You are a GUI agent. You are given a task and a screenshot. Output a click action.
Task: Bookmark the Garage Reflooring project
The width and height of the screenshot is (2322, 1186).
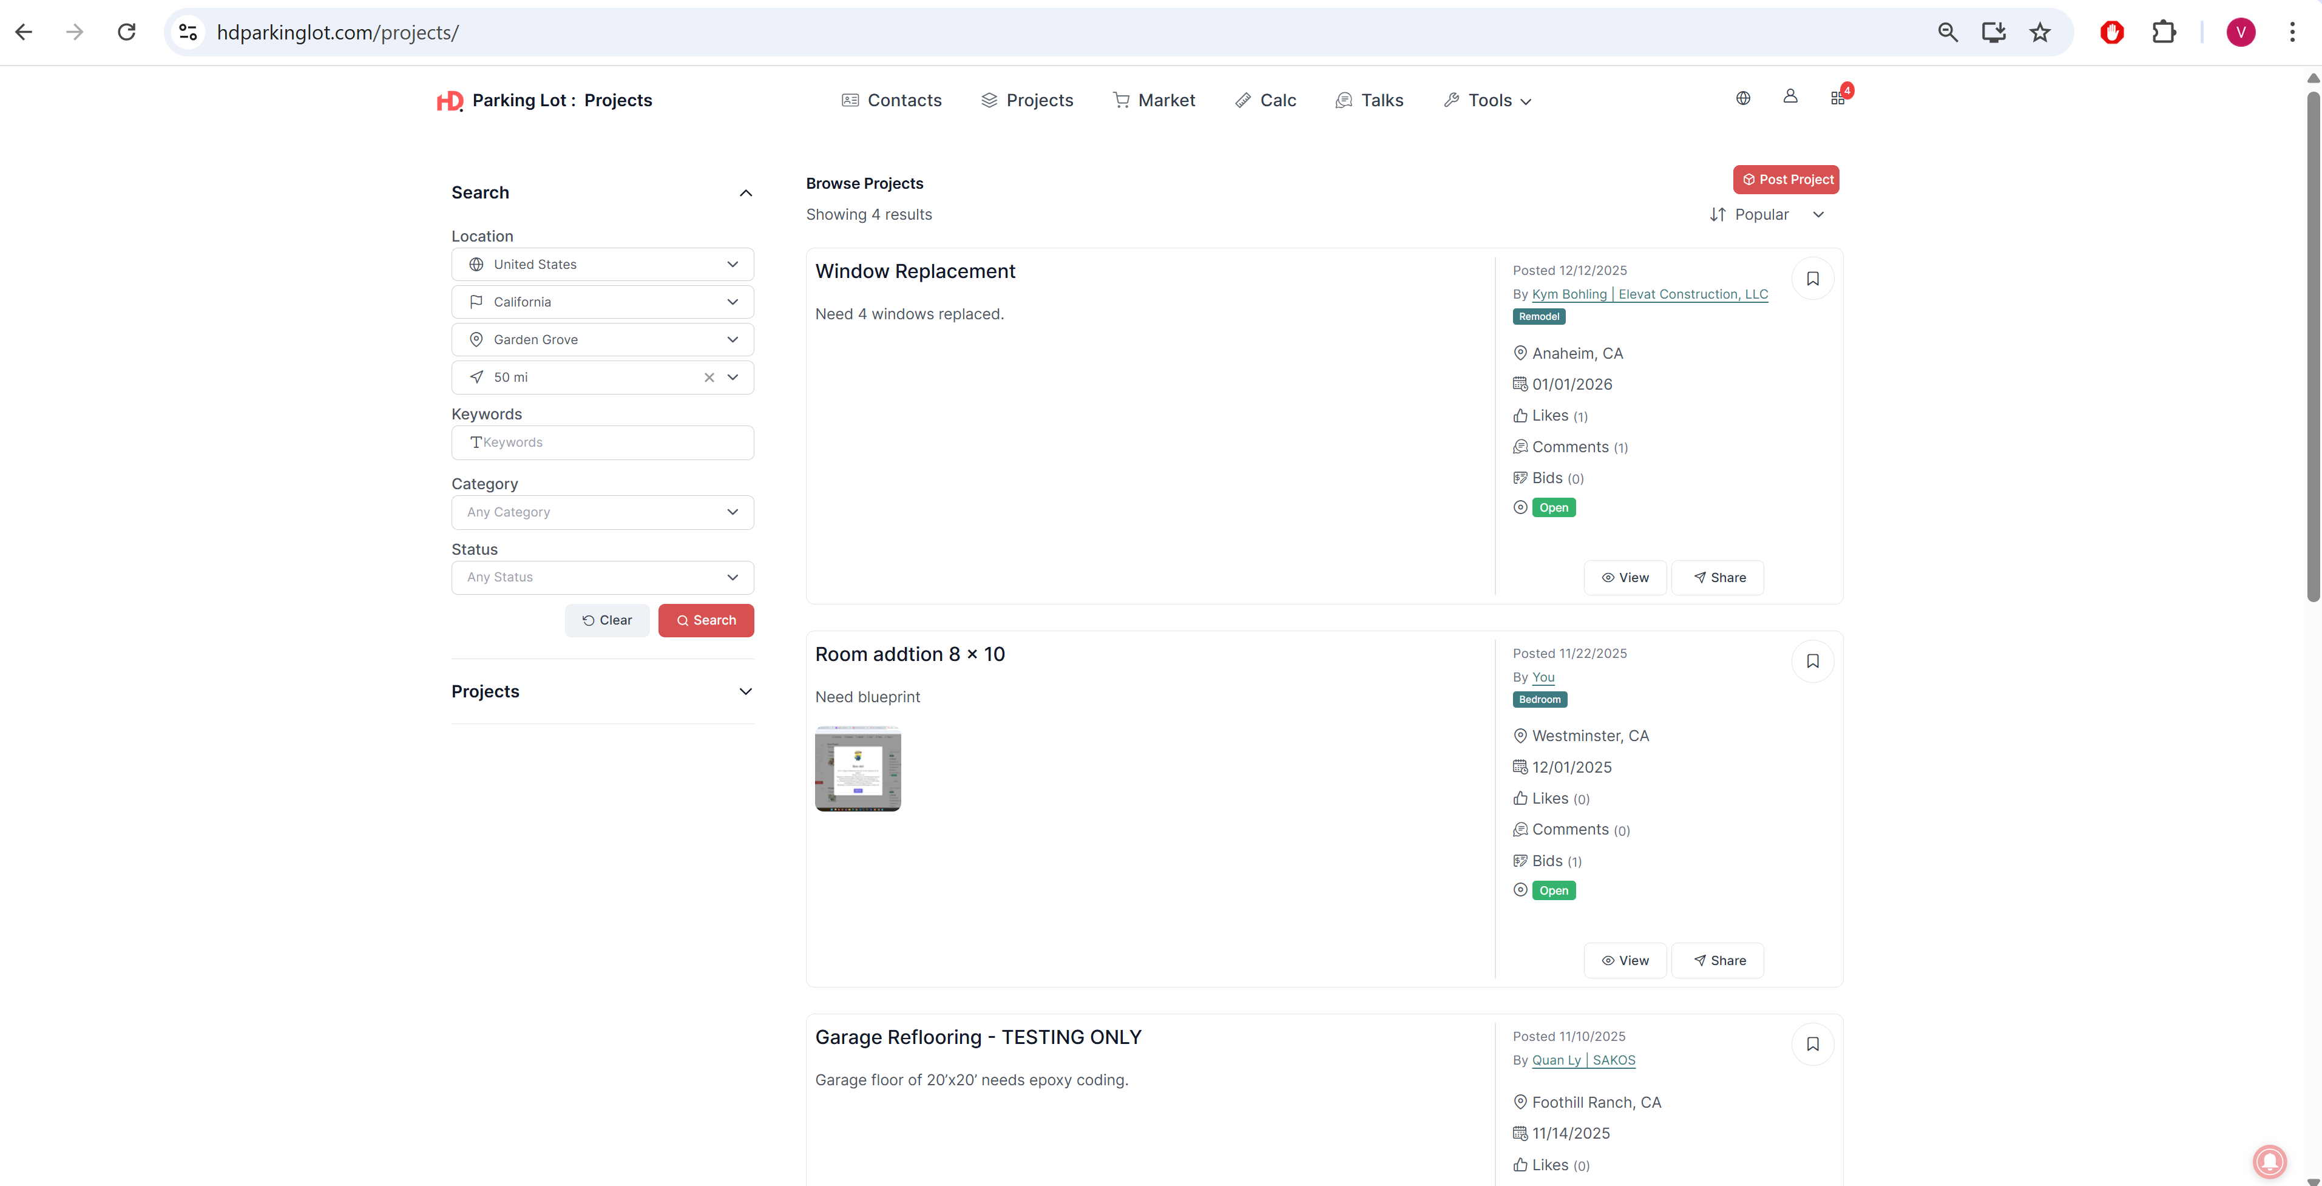point(1812,1045)
